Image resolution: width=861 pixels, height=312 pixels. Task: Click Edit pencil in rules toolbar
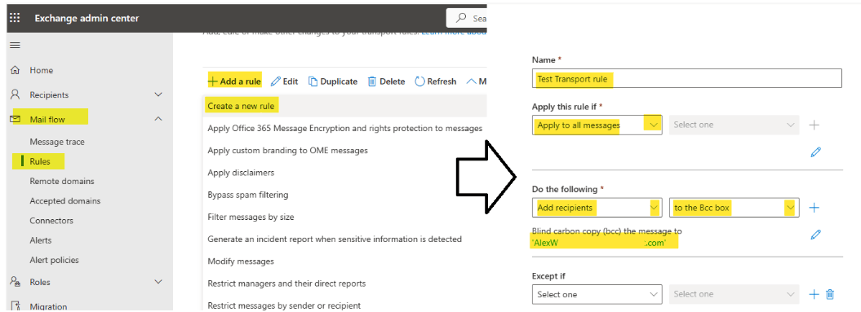pyautogui.click(x=285, y=81)
